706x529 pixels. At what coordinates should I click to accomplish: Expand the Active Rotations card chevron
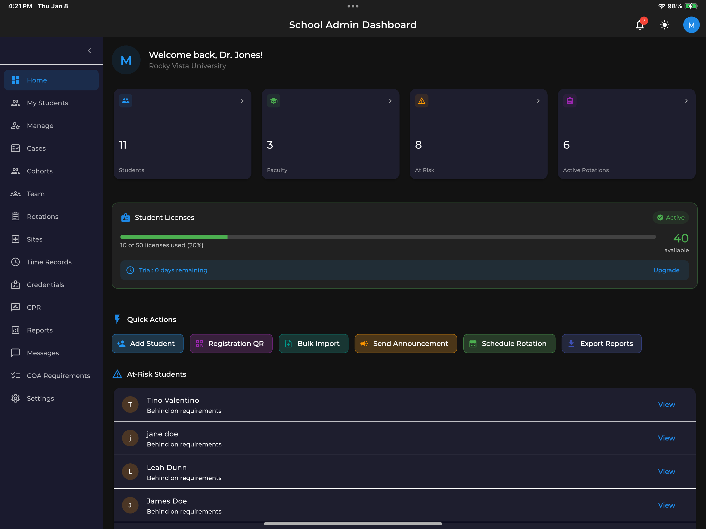tap(686, 101)
